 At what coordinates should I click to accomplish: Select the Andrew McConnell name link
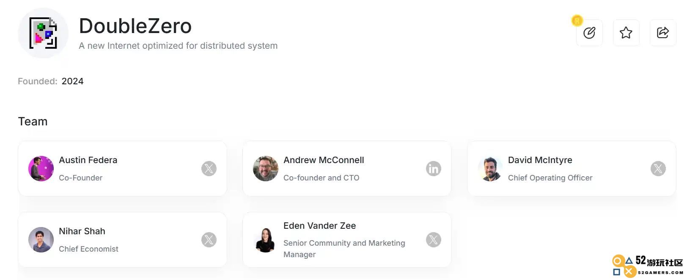[324, 160]
